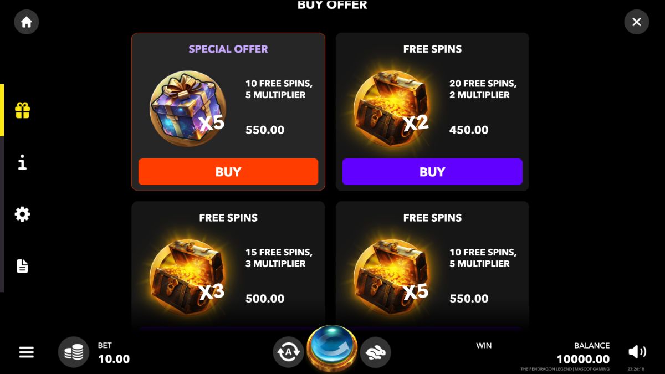Click the 15 free spins offer card
The image size is (665, 374).
228,266
